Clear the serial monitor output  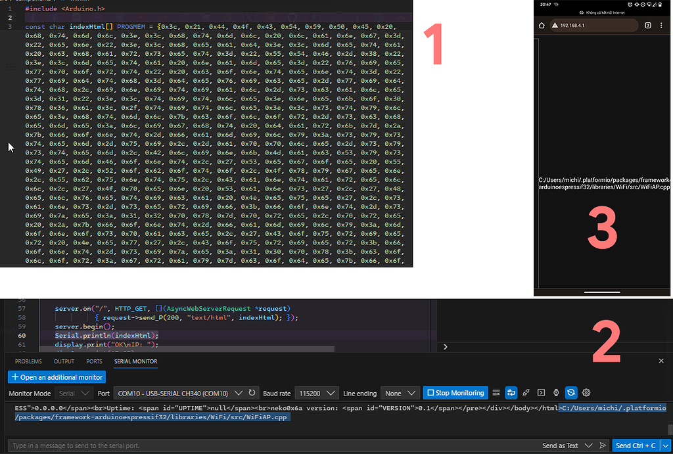tap(496, 393)
